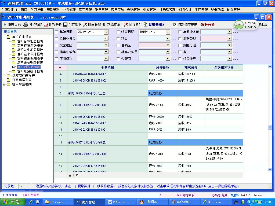Expand the 供应商往来报表 tree node
Image resolution: width=275 pixels, height=206 pixels.
[4, 76]
